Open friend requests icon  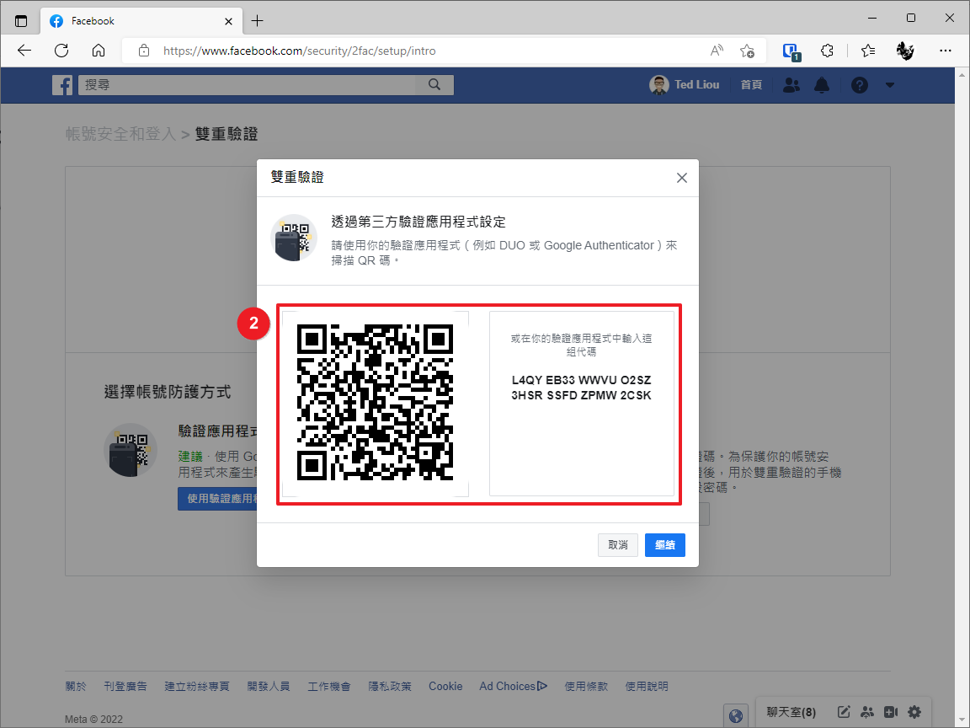click(791, 85)
